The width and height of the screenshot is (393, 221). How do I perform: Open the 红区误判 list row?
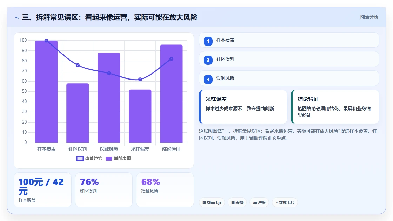pos(289,59)
